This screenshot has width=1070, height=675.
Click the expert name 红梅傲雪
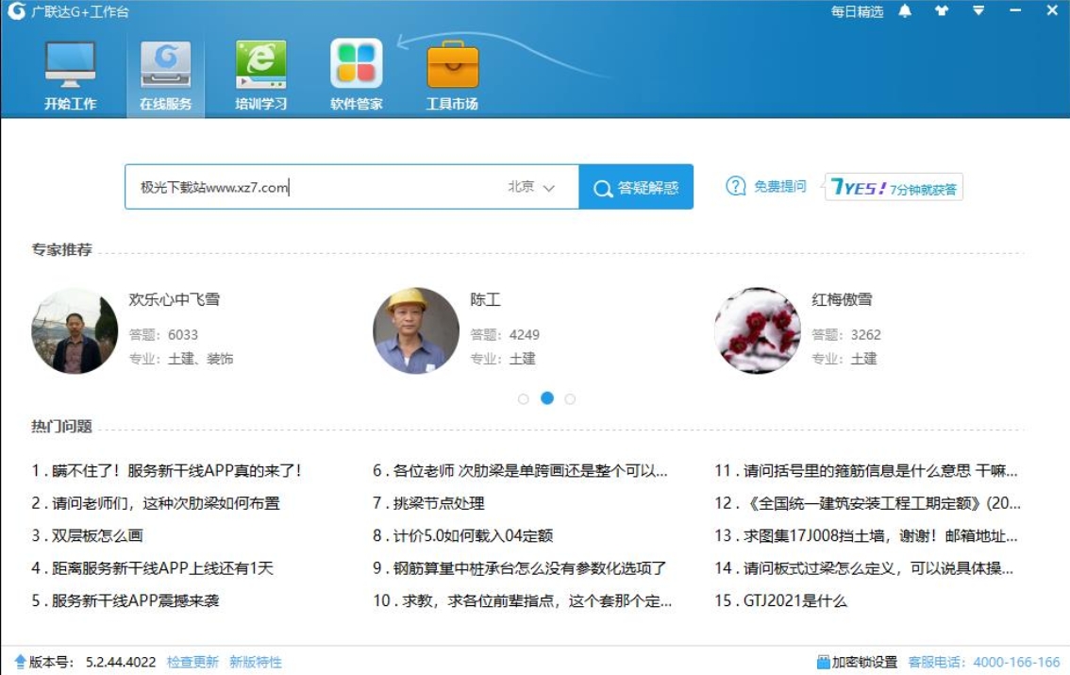point(842,299)
